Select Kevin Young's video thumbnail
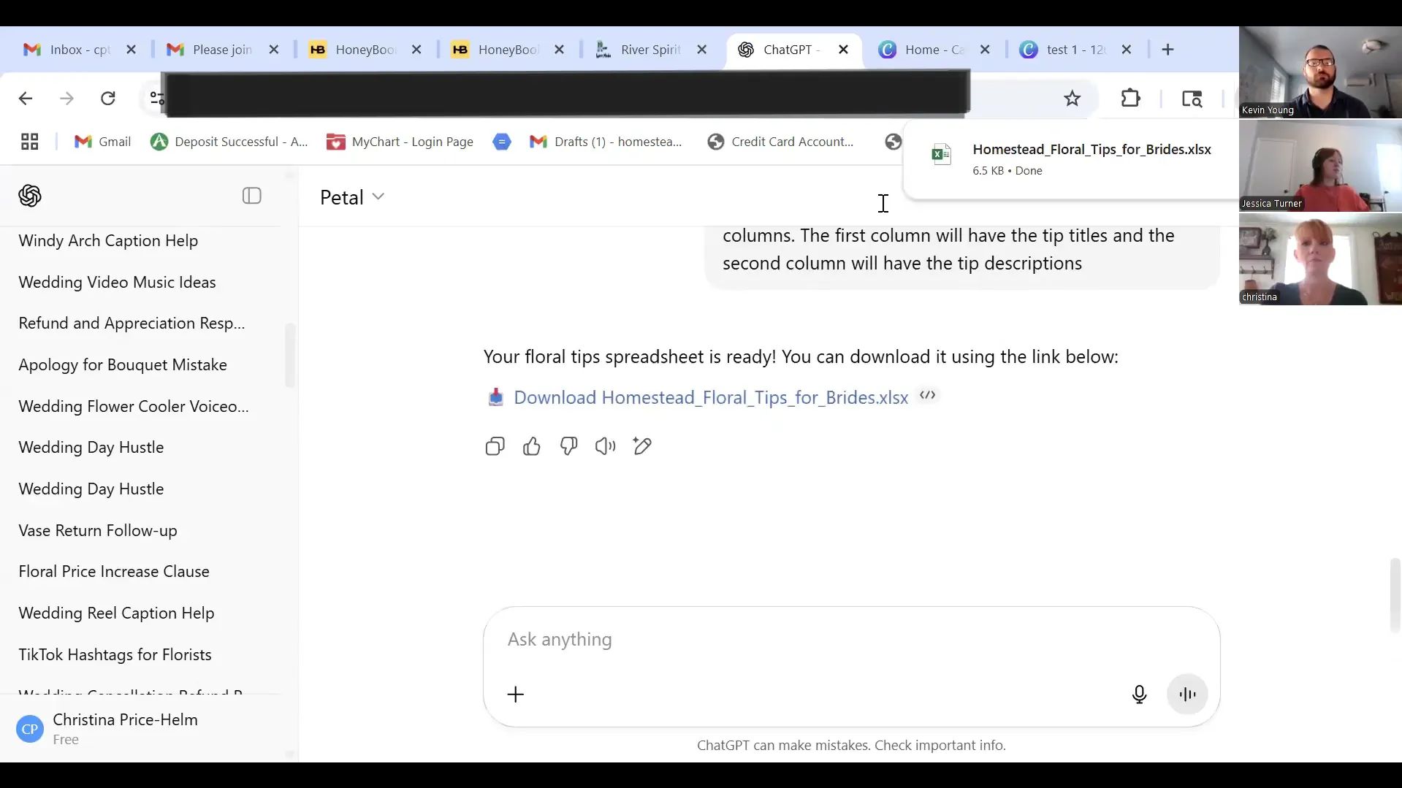 pos(1320,72)
